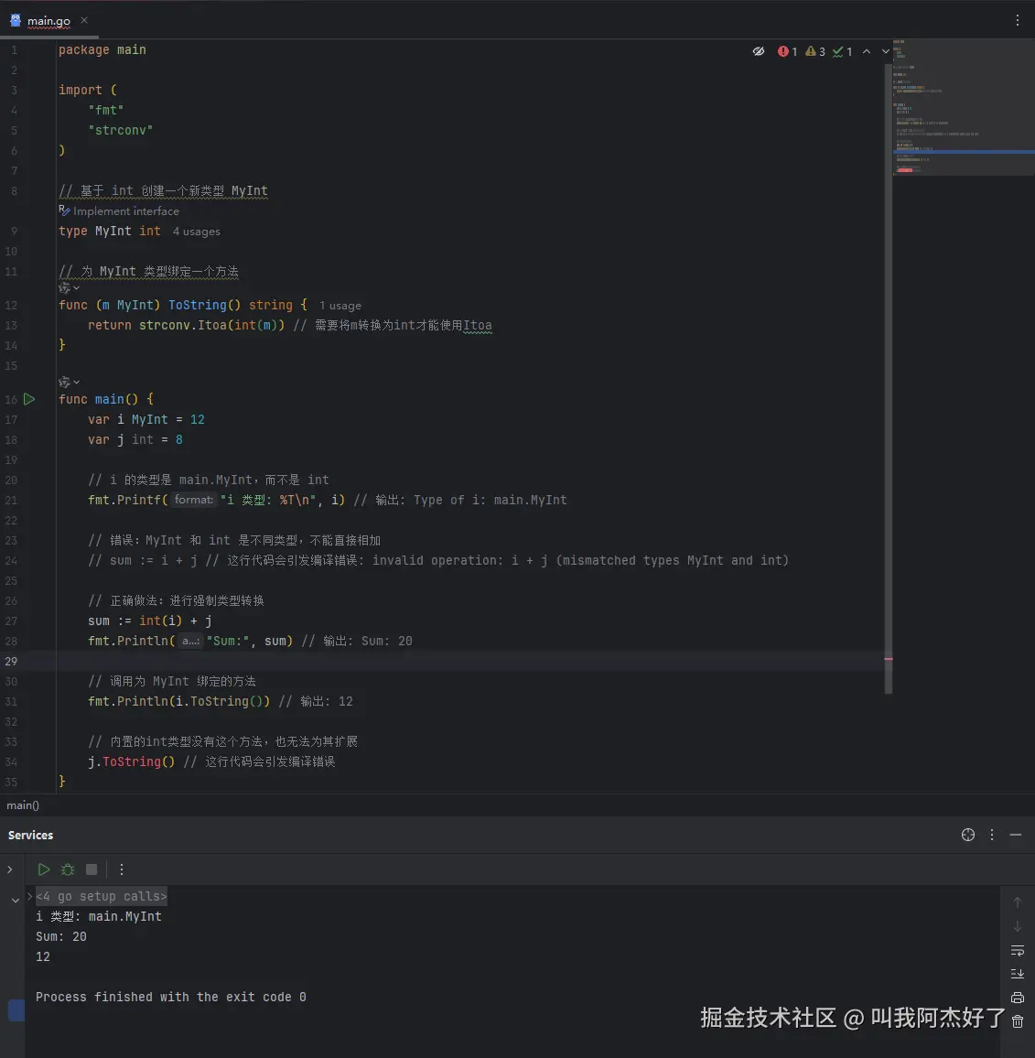The height and width of the screenshot is (1058, 1035).
Task: Click line number 16 in gutter
Action: [x=11, y=399]
